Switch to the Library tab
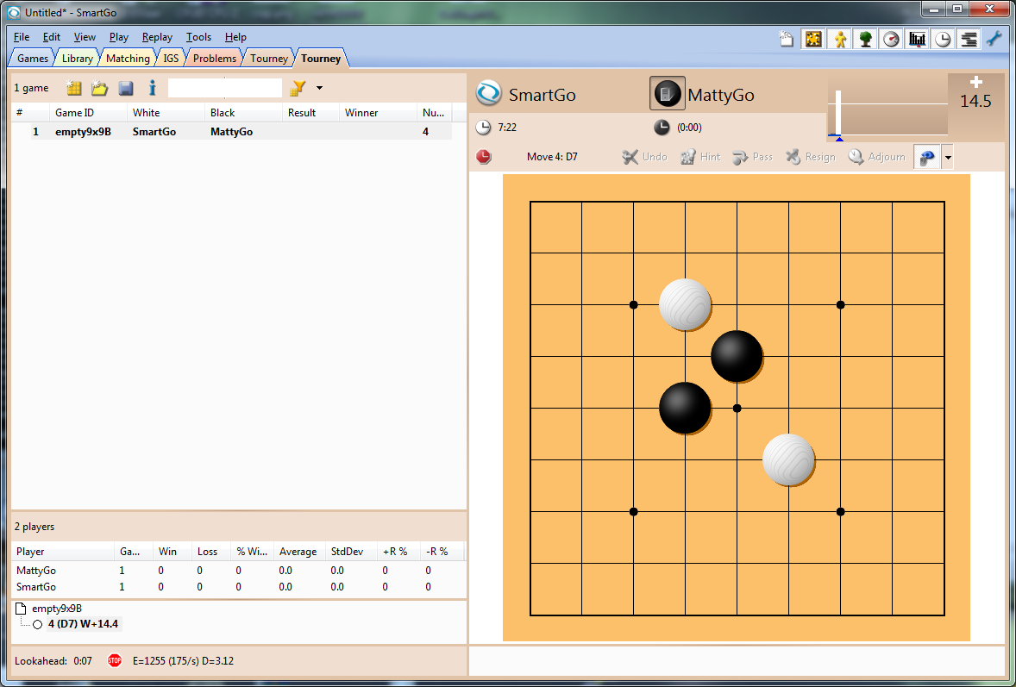1016x687 pixels. coord(77,59)
